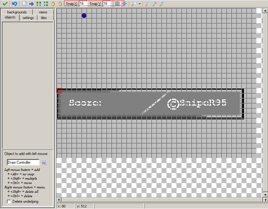Open the show options magnifier dropdown arrow

pos(140,4)
